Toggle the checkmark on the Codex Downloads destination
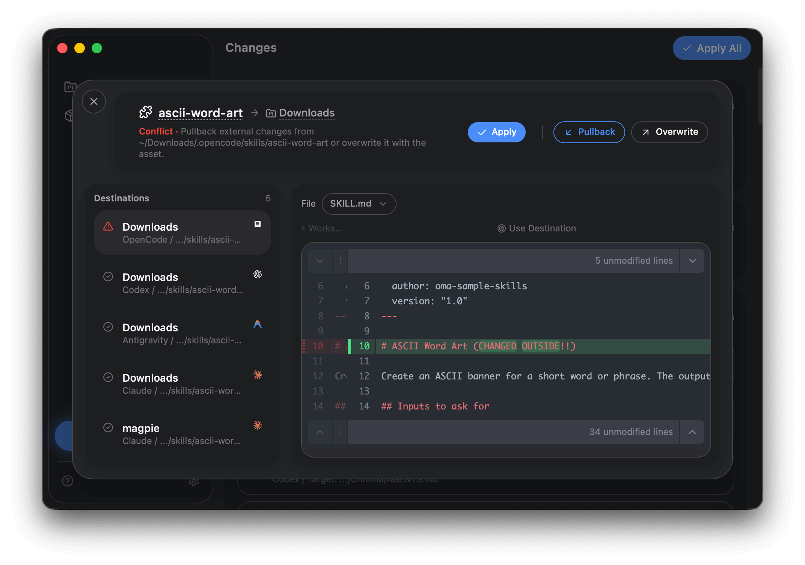 tap(109, 276)
